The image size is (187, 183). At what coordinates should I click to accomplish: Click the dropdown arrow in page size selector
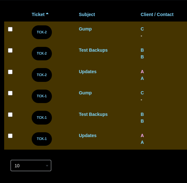click(47, 166)
